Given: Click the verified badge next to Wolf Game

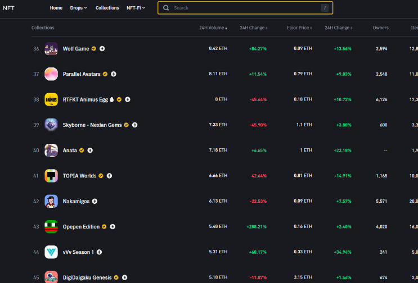Looking at the screenshot, I should 93,49.
